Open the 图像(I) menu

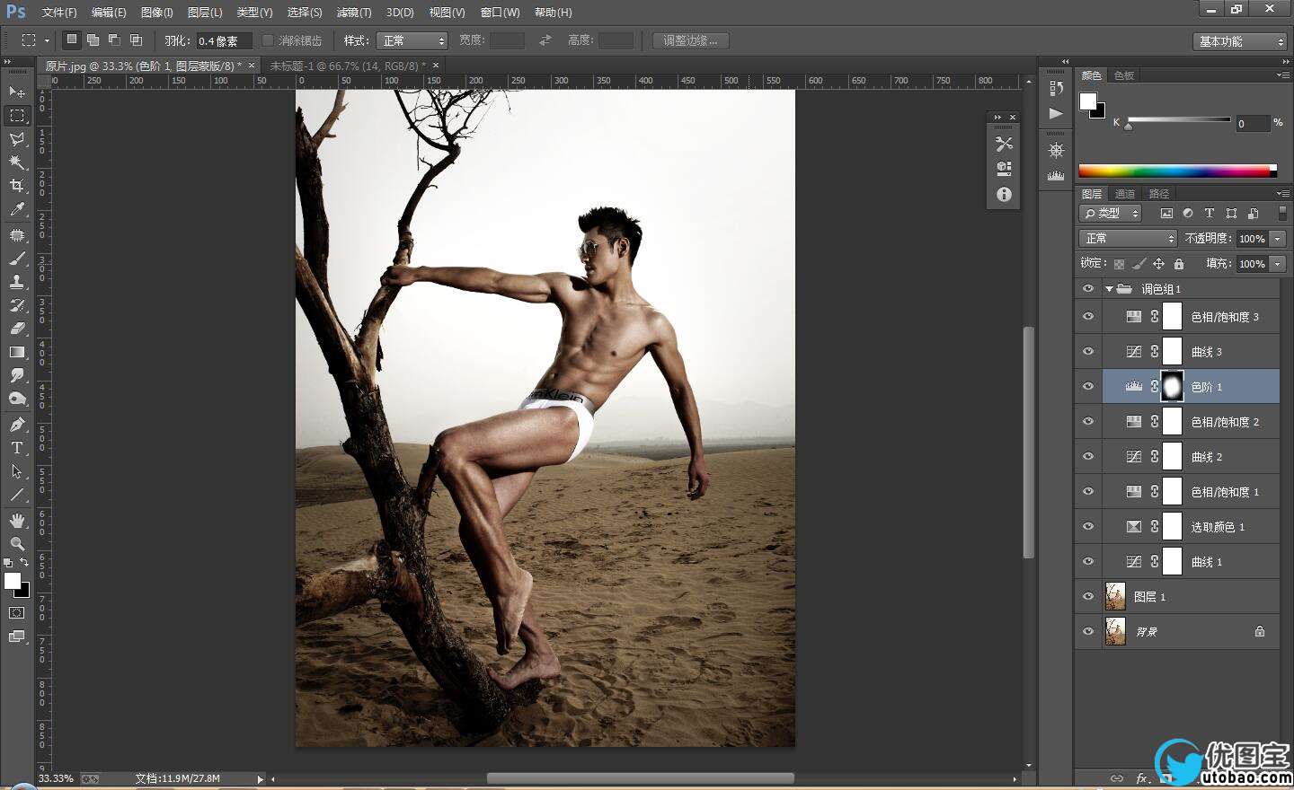pyautogui.click(x=156, y=13)
